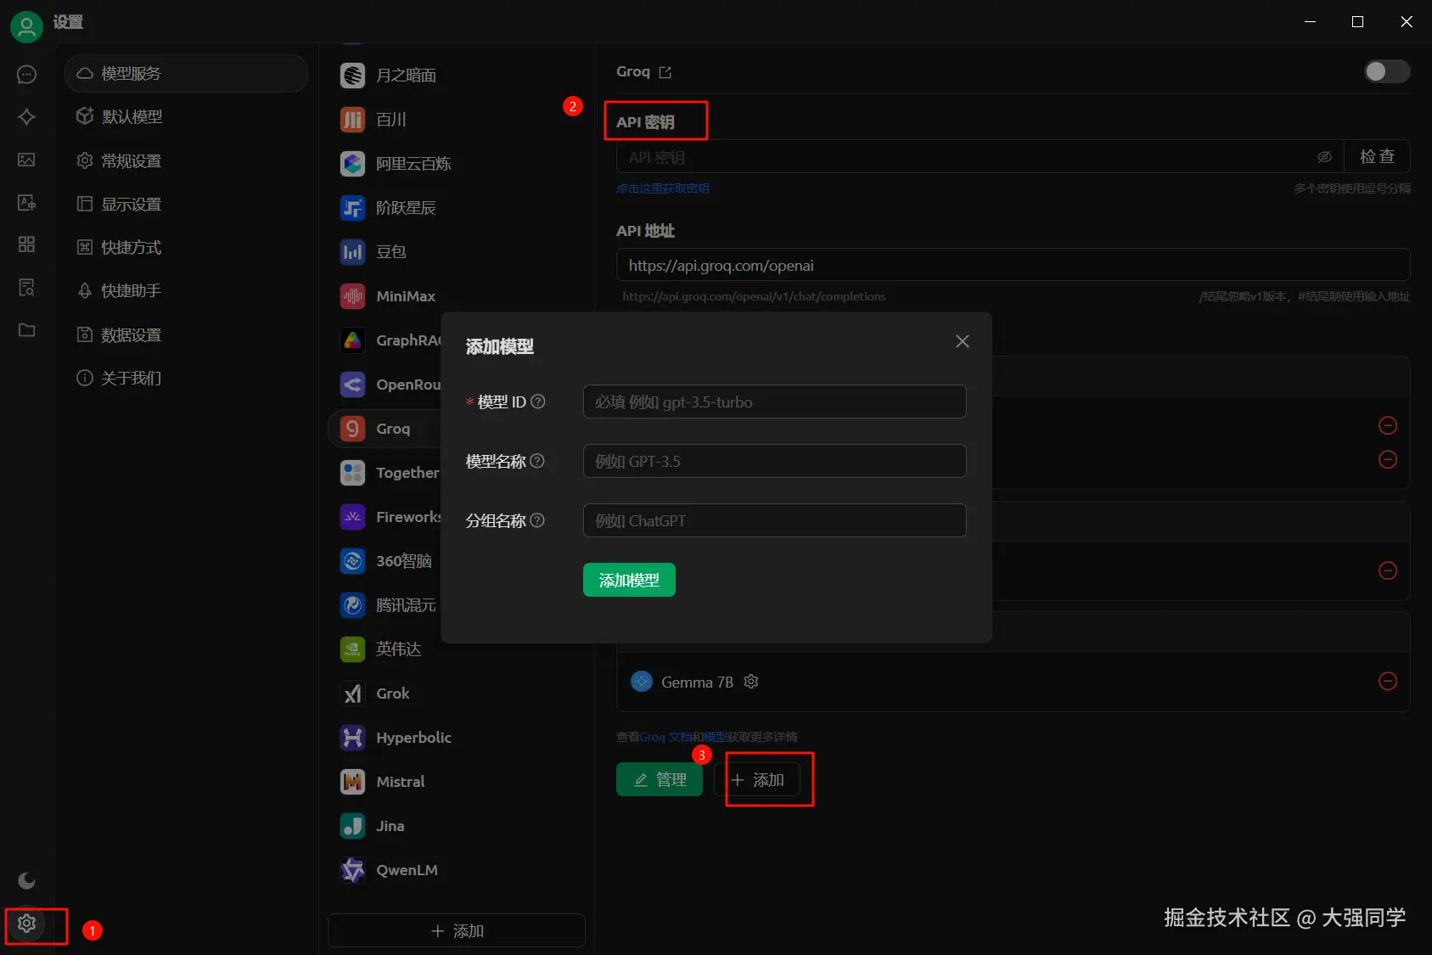Click the 阿里云百炼 provider logo
The width and height of the screenshot is (1432, 955).
click(x=352, y=164)
